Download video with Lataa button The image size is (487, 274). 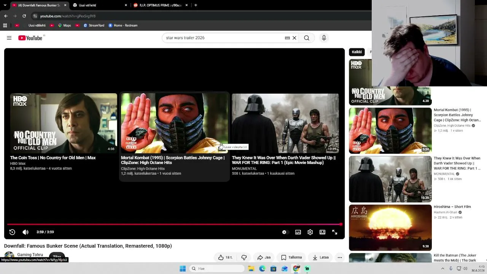click(320, 257)
